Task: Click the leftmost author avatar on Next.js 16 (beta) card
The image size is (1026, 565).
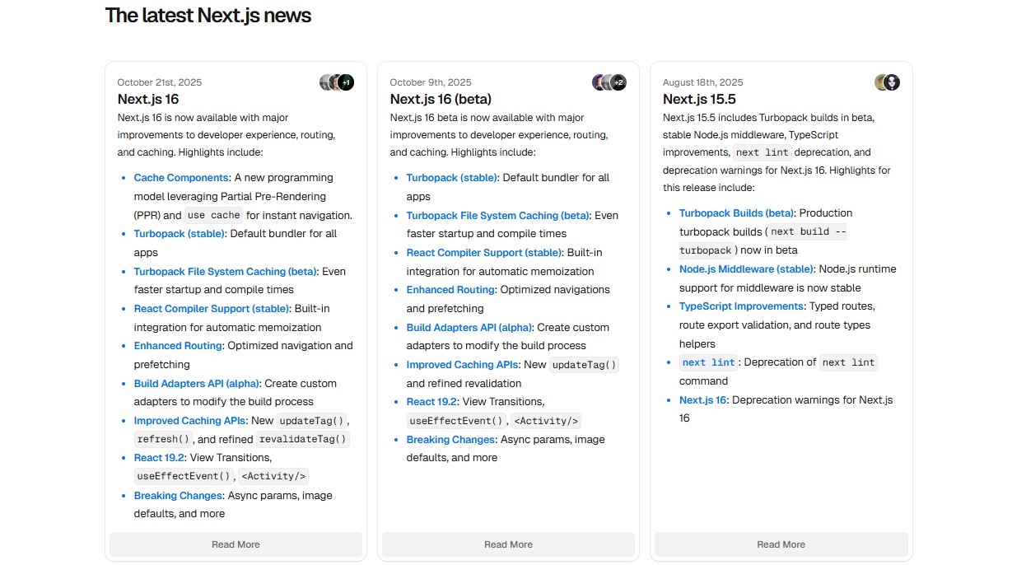Action: pyautogui.click(x=599, y=82)
